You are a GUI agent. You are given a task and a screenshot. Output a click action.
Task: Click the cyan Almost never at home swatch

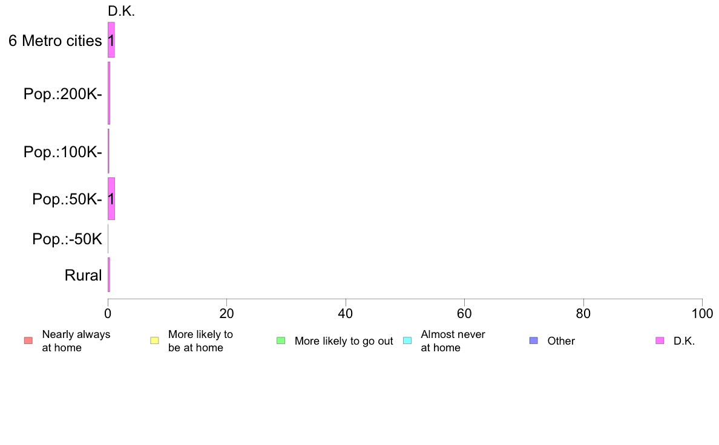tap(407, 340)
